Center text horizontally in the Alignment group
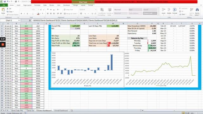The width and height of the screenshot is (203, 114). pyautogui.click(x=51, y=14)
